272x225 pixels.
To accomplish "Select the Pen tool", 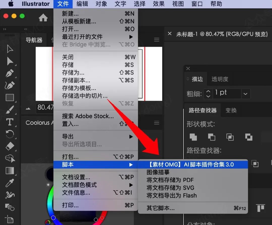I will [x=10, y=73].
